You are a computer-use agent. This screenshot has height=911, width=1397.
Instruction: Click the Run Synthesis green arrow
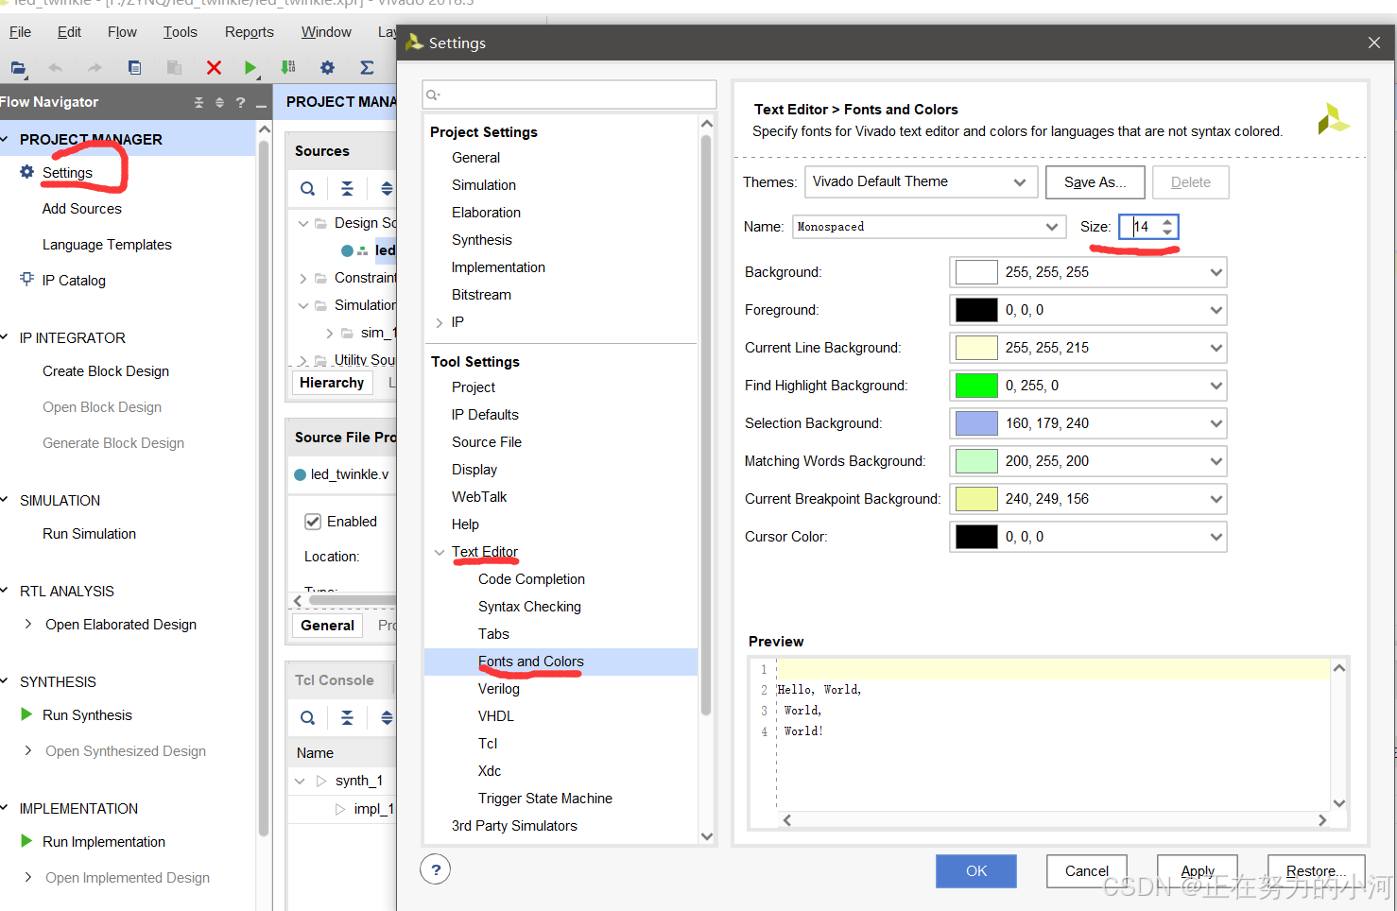[26, 714]
